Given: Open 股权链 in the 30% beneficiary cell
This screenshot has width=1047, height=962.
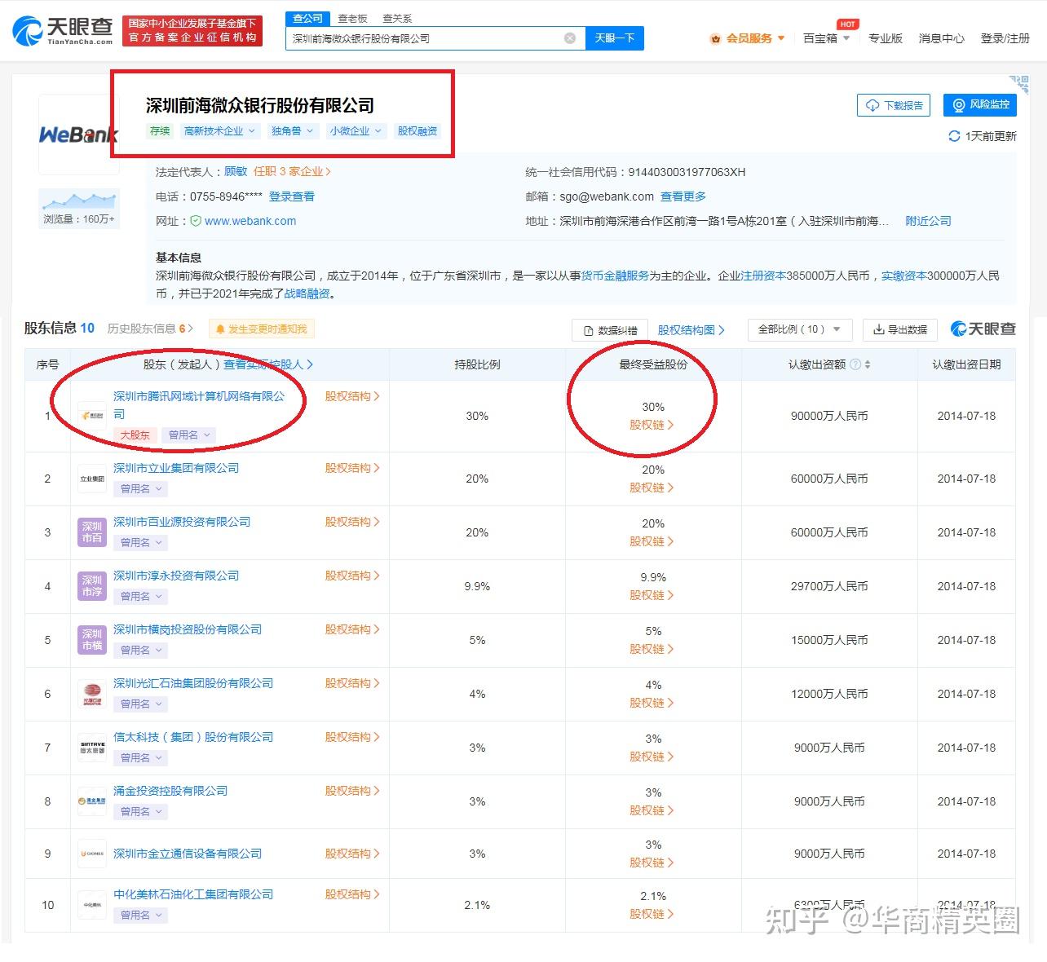Looking at the screenshot, I should pos(652,425).
